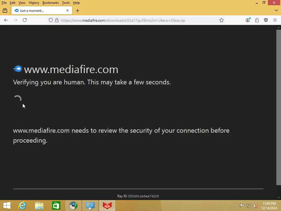281x211 pixels.
Task: Open the Extensions puzzle icon
Action: click(257, 20)
